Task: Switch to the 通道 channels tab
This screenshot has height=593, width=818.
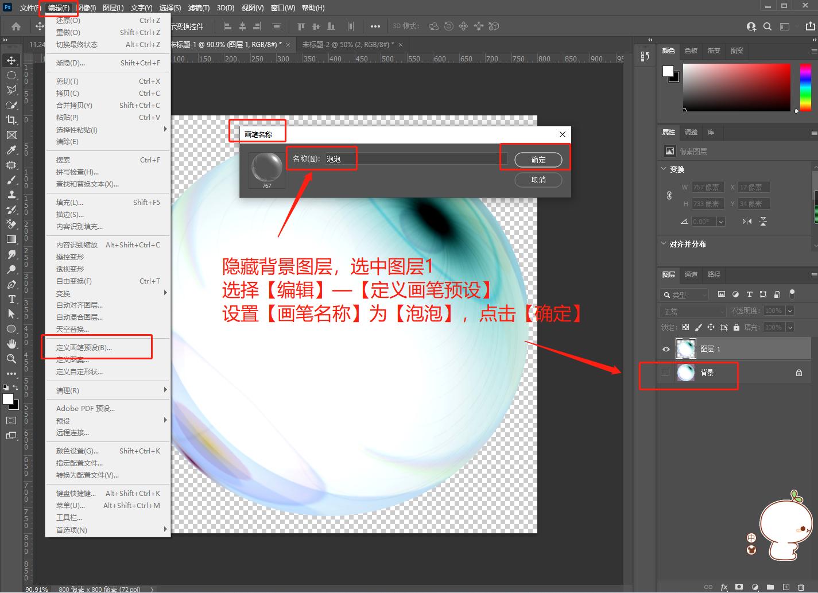Action: coord(691,274)
